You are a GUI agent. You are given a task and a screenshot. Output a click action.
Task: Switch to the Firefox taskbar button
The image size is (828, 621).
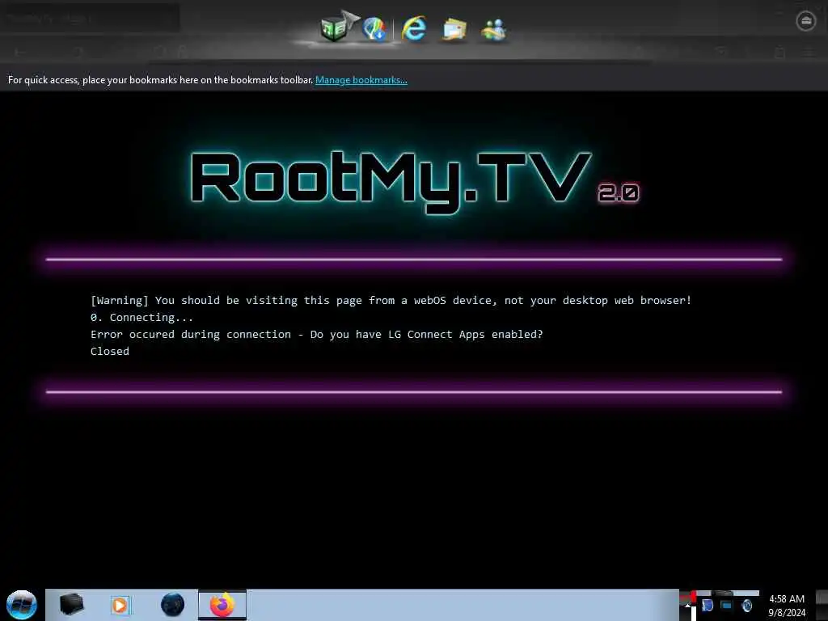pyautogui.click(x=222, y=605)
